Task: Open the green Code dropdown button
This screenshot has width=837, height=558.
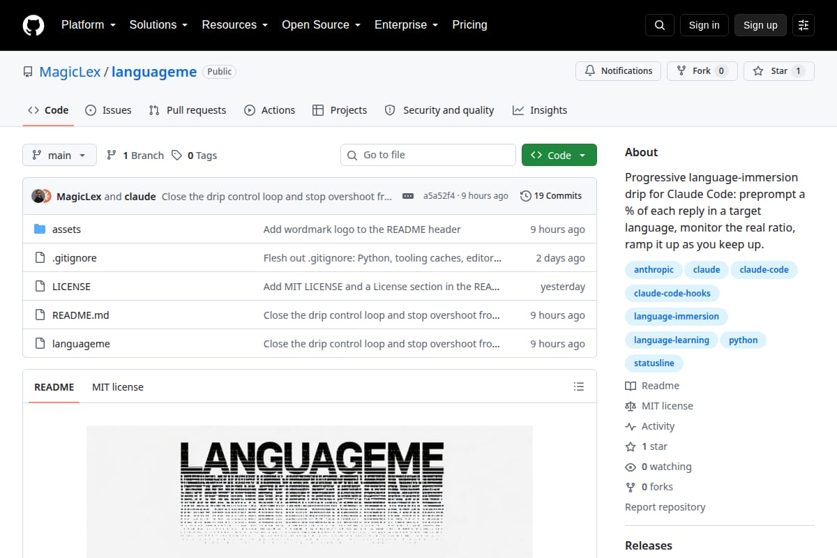Action: pyautogui.click(x=559, y=155)
